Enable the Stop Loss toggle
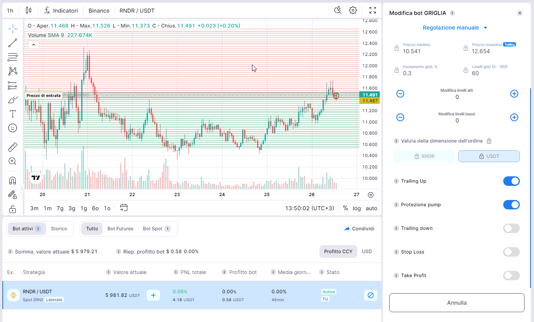Screen dimensions: 534x322 [511, 252]
